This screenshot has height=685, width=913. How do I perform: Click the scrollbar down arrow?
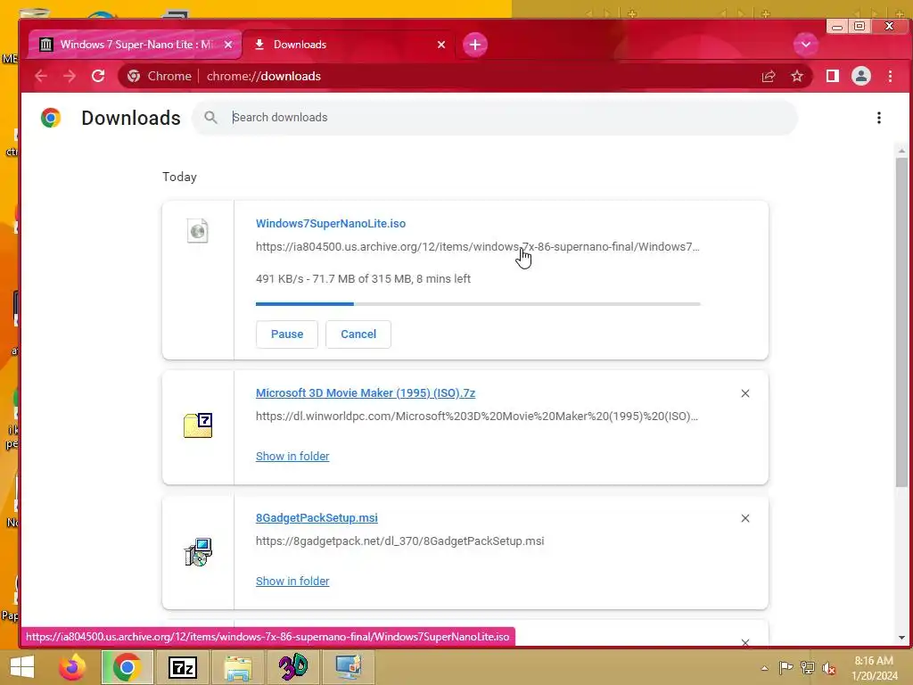901,638
